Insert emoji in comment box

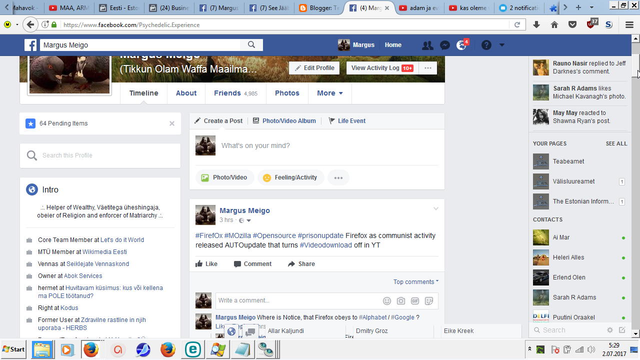coord(387,300)
